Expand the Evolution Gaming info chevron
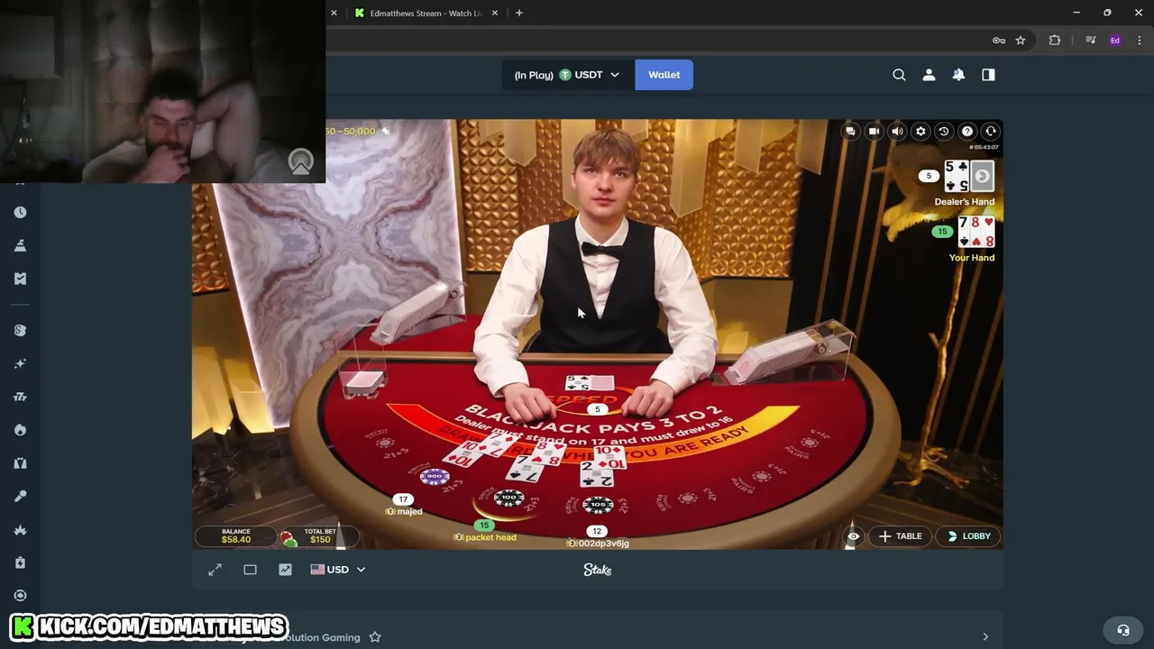Viewport: 1154px width, 649px height. point(985,637)
